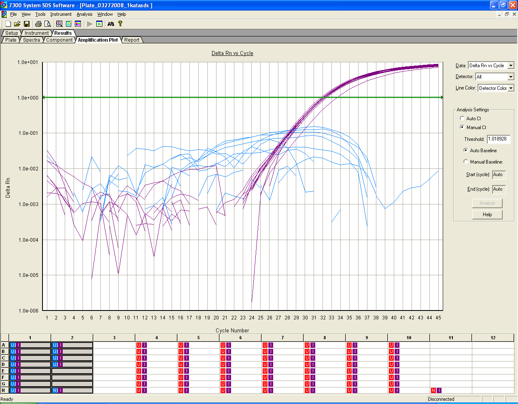The height and width of the screenshot is (404, 518).
Task: Switch to the Spectra sub-tab
Action: click(32, 40)
